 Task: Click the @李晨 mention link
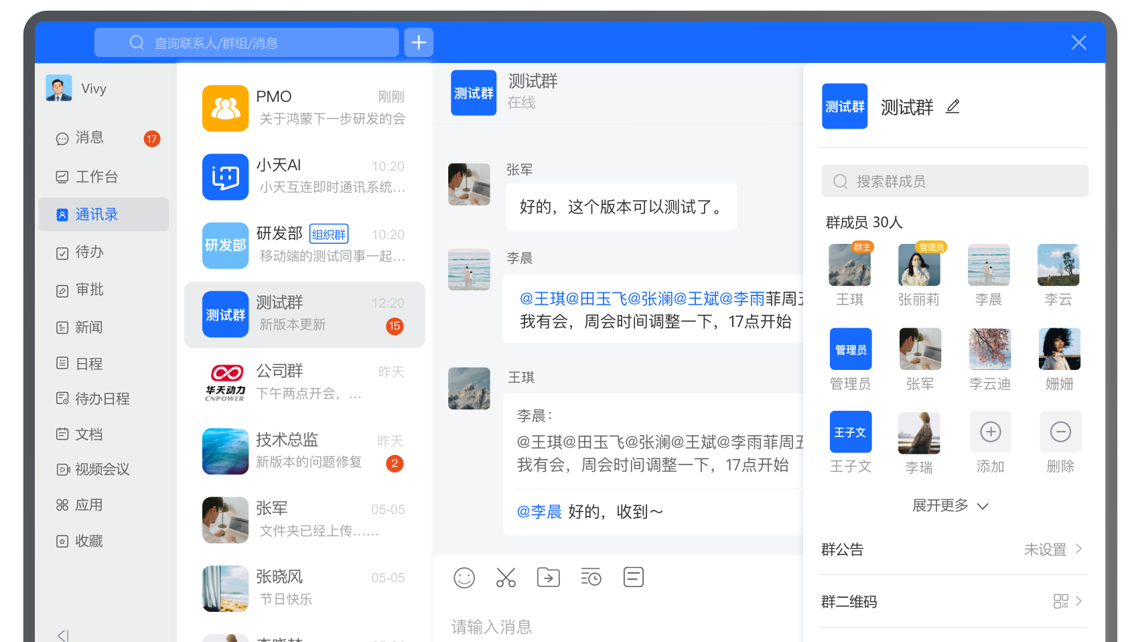tap(539, 512)
